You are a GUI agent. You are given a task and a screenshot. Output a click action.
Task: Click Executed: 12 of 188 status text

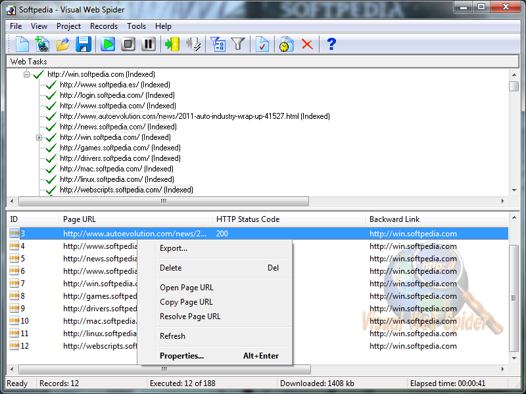(183, 383)
